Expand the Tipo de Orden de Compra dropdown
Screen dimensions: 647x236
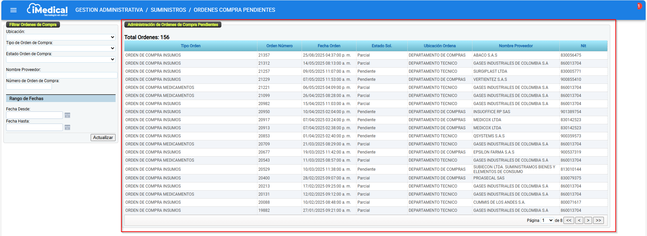tap(61, 48)
